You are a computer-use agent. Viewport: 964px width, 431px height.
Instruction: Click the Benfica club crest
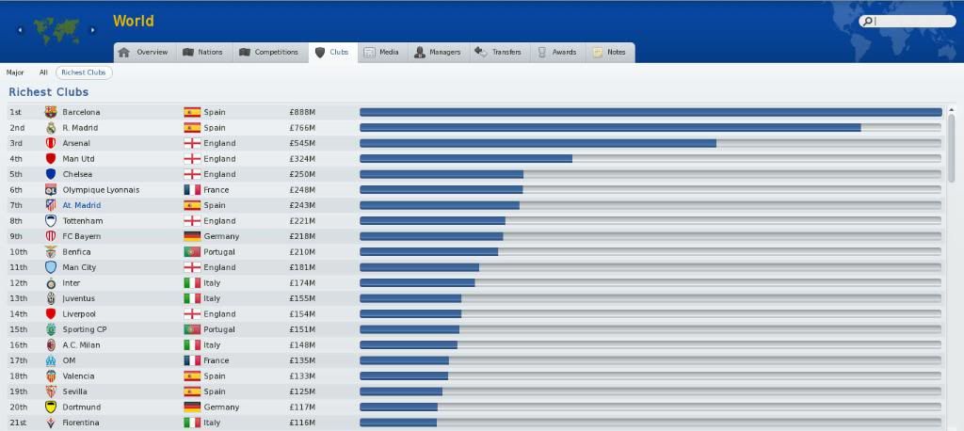point(51,252)
